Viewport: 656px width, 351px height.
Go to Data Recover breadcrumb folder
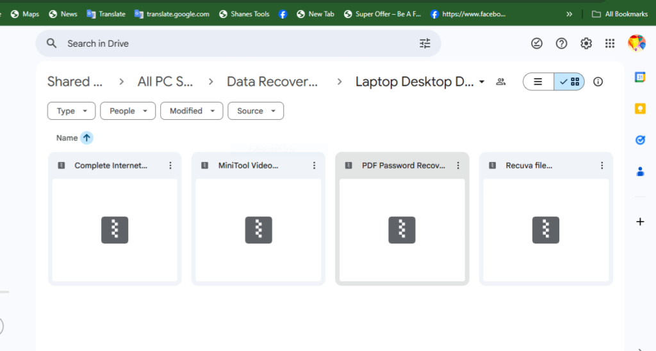tap(272, 82)
